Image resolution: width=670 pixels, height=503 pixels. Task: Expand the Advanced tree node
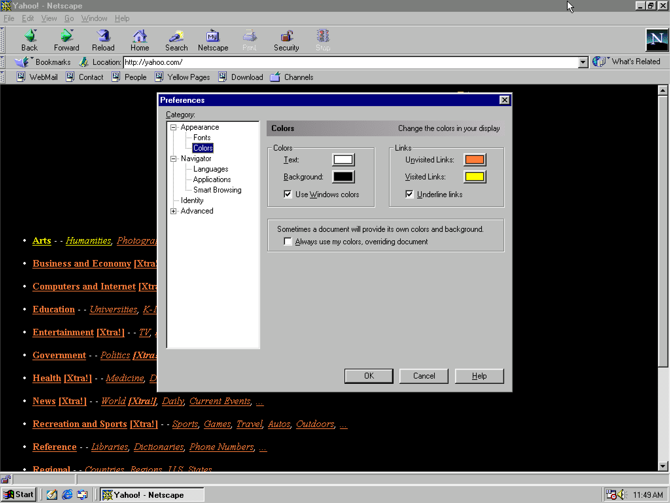click(173, 211)
